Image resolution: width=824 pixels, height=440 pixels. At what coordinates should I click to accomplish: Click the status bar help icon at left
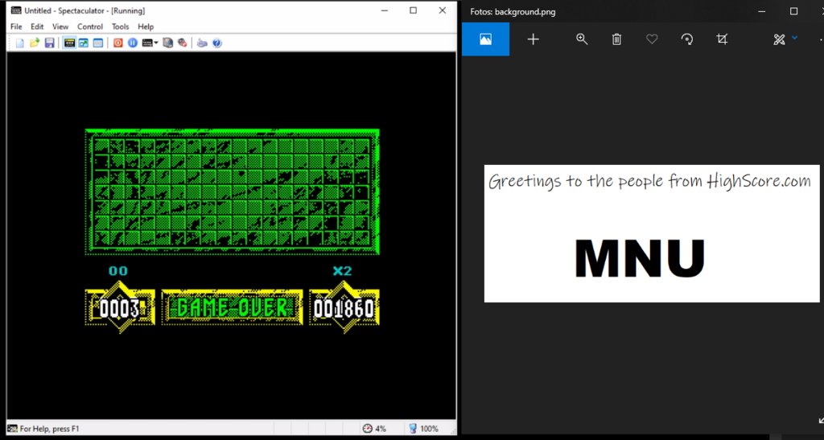(x=12, y=429)
